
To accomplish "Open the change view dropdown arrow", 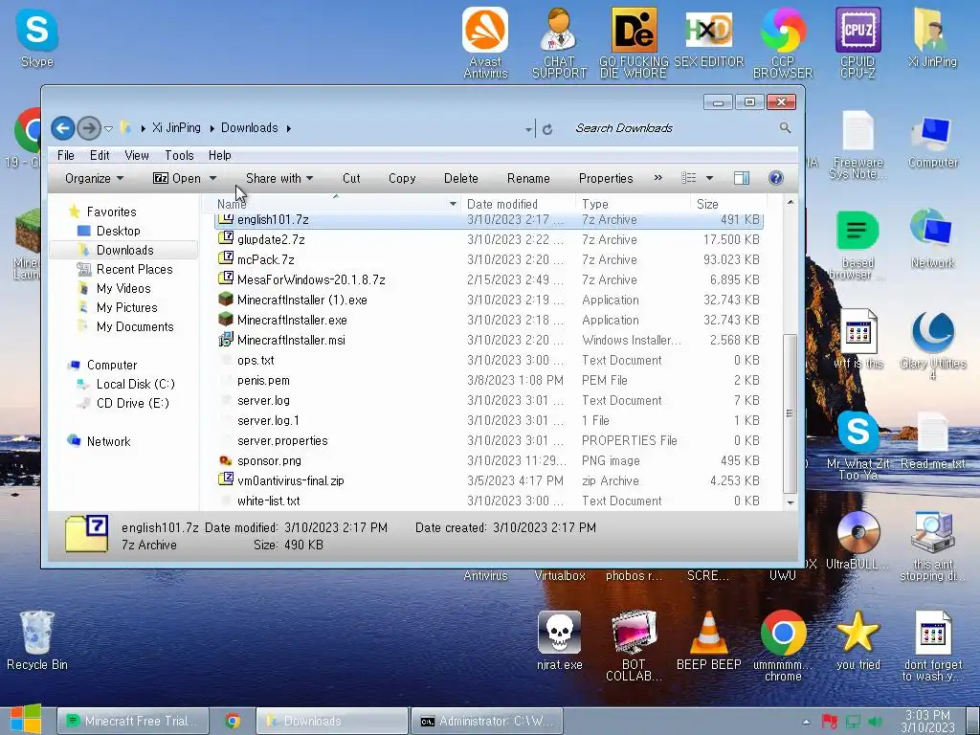I will click(x=709, y=178).
